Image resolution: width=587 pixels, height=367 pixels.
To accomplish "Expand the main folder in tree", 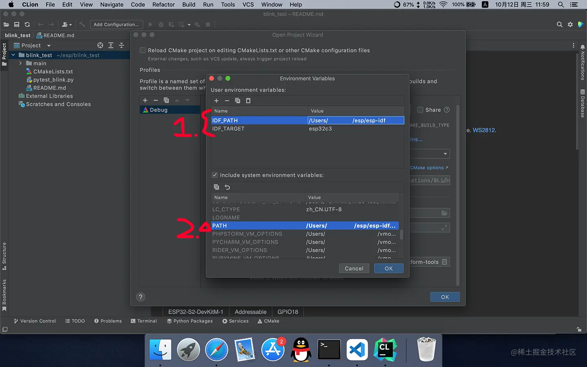I will pyautogui.click(x=20, y=63).
